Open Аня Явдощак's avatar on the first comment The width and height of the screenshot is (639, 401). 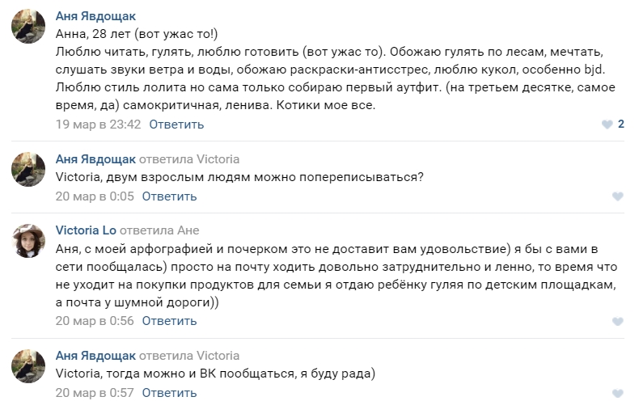click(28, 26)
